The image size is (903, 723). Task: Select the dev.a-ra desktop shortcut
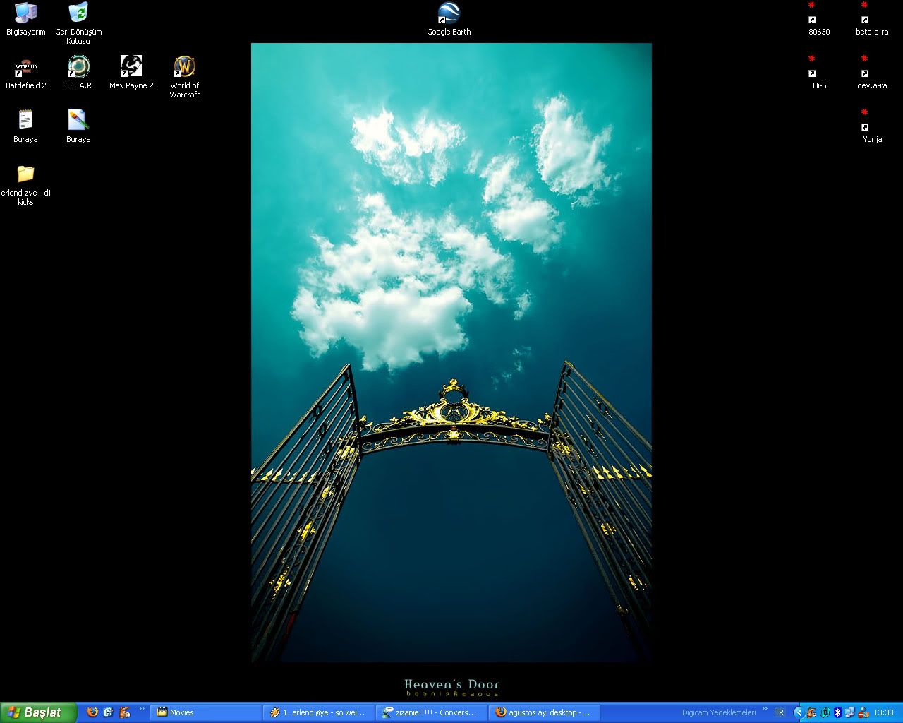point(872,73)
